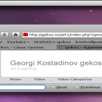Go to the browser home page icon
102x102 pixels.
pyautogui.click(x=16, y=35)
